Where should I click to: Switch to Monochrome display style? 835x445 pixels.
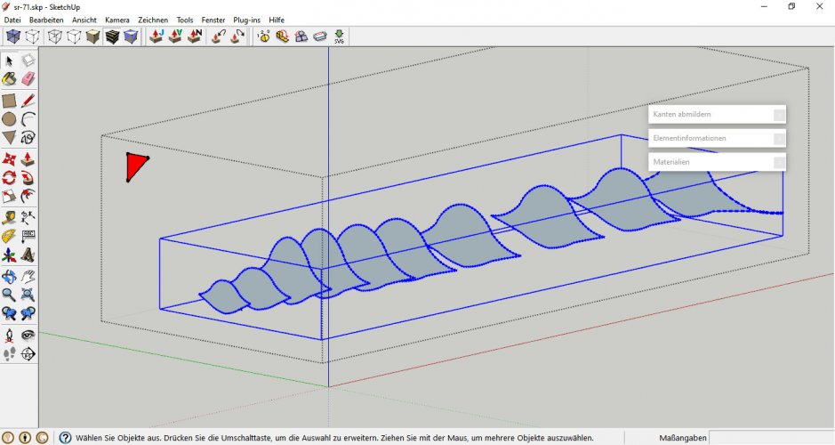131,36
